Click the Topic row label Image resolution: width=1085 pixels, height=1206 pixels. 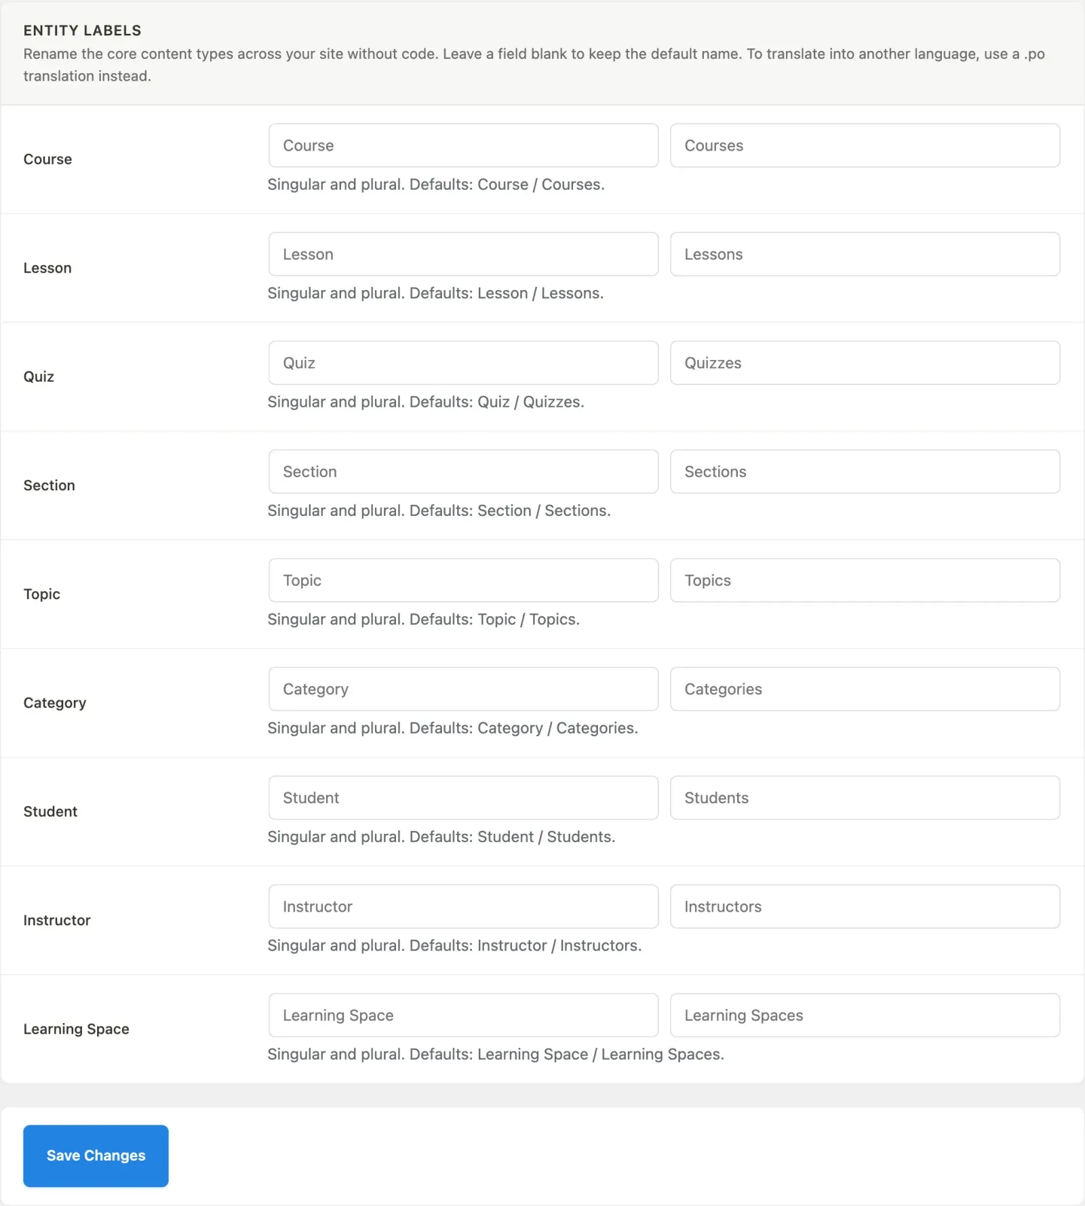(41, 595)
